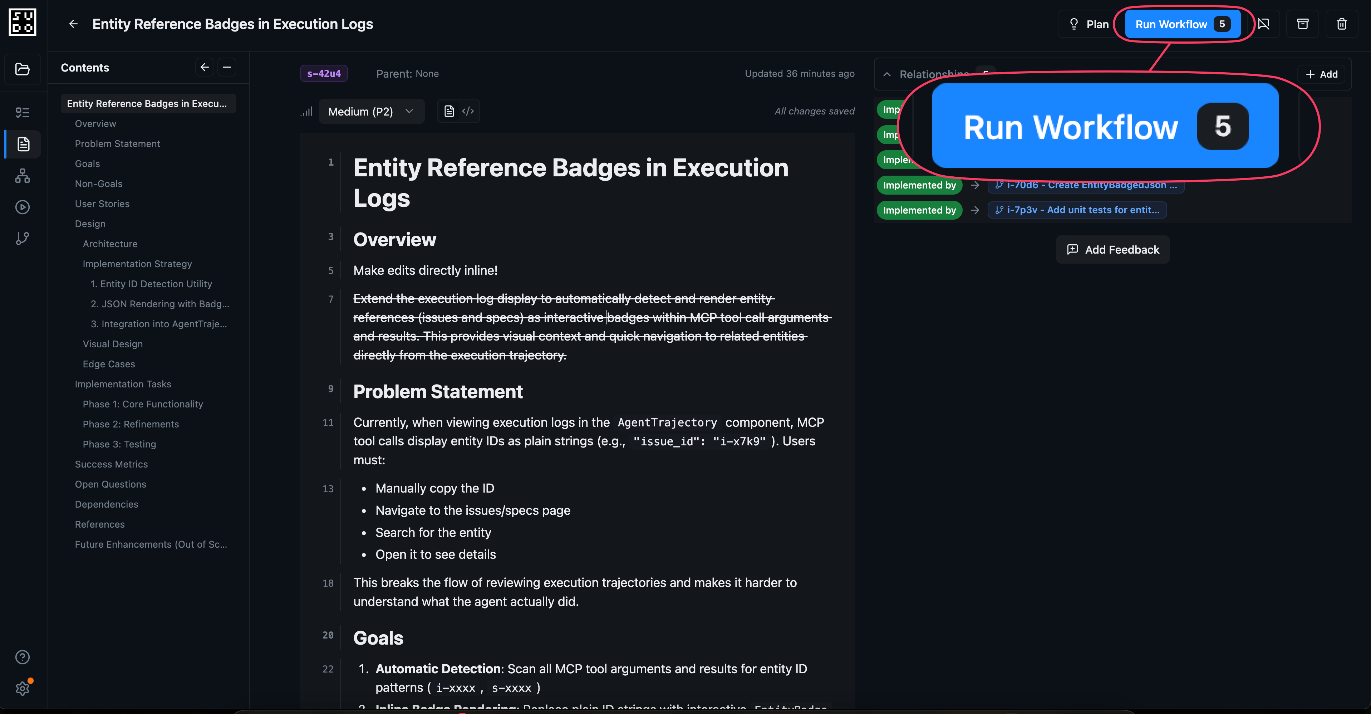This screenshot has height=714, width=1371.
Task: Collapse the Relationships section chevron
Action: click(887, 74)
